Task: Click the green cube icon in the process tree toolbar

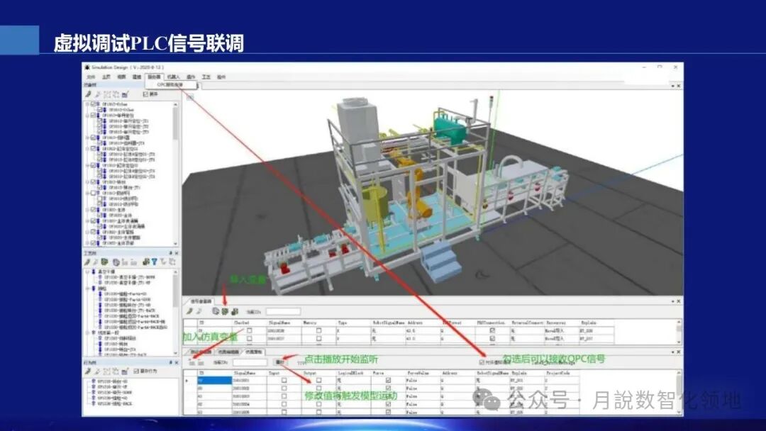Action: tap(104, 262)
